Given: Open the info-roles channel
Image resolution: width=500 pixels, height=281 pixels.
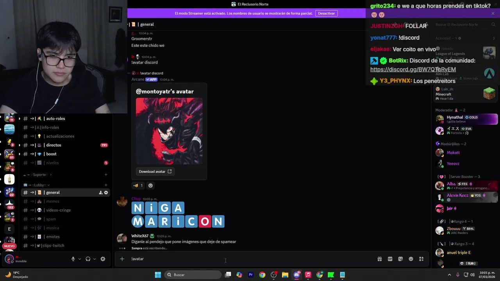Looking at the screenshot, I should (65, 127).
